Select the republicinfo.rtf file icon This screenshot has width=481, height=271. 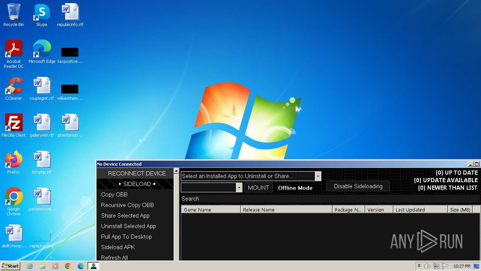click(70, 15)
